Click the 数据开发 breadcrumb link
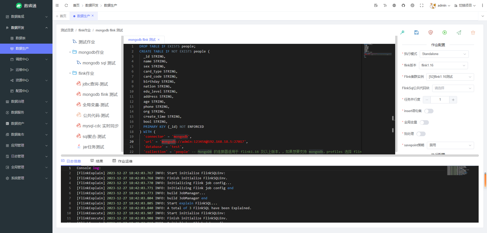The width and height of the screenshot is (487, 233). coord(92,5)
